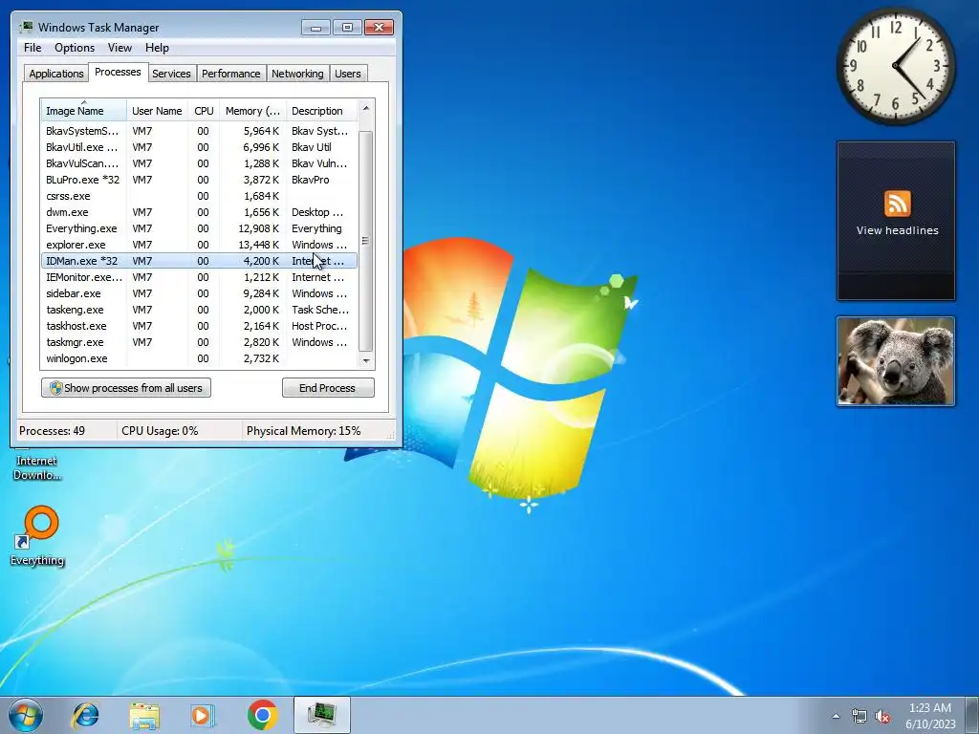The width and height of the screenshot is (979, 734).
Task: Click the 13,448 K memory value
Action: coord(259,245)
